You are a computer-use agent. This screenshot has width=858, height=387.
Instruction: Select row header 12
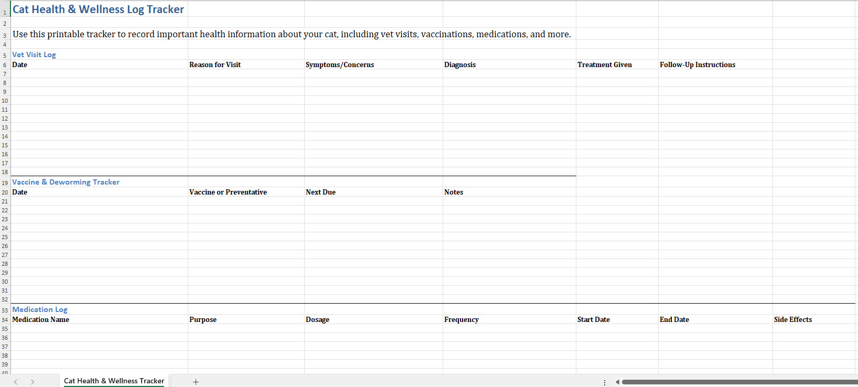pos(5,119)
